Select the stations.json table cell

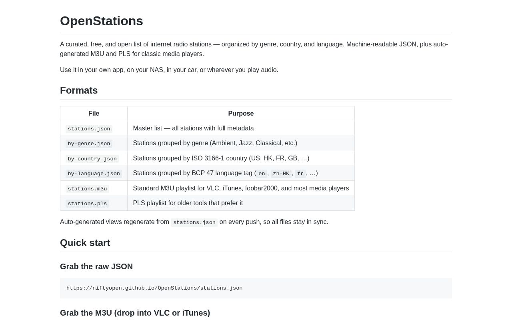point(94,128)
